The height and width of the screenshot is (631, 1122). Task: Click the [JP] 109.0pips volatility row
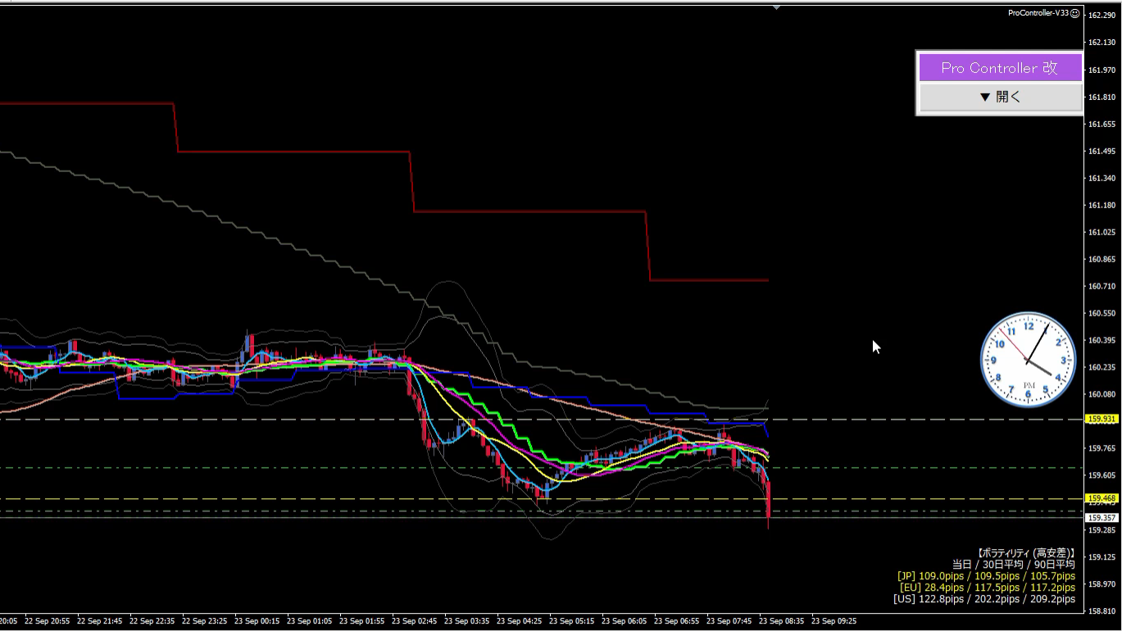986,576
